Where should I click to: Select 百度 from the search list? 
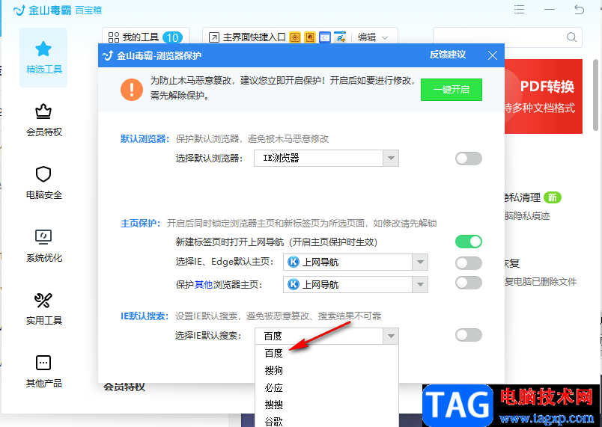click(x=326, y=353)
